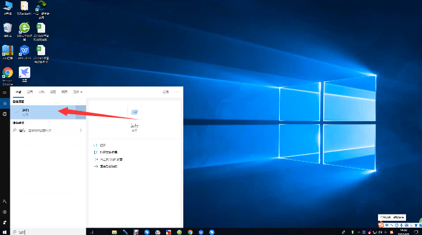Open Google Chrome desktop shortcut
This screenshot has height=235, width=422.
(8, 73)
